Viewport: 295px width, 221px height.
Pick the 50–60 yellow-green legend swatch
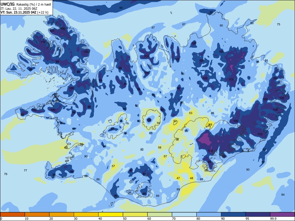[x=135, y=215]
